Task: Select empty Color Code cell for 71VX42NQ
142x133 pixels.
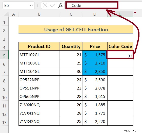Action: pos(120,121)
